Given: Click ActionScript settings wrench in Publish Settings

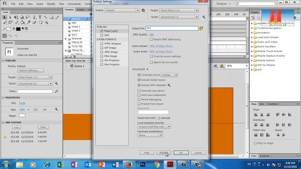Looking at the screenshot, I should [x=204, y=17].
